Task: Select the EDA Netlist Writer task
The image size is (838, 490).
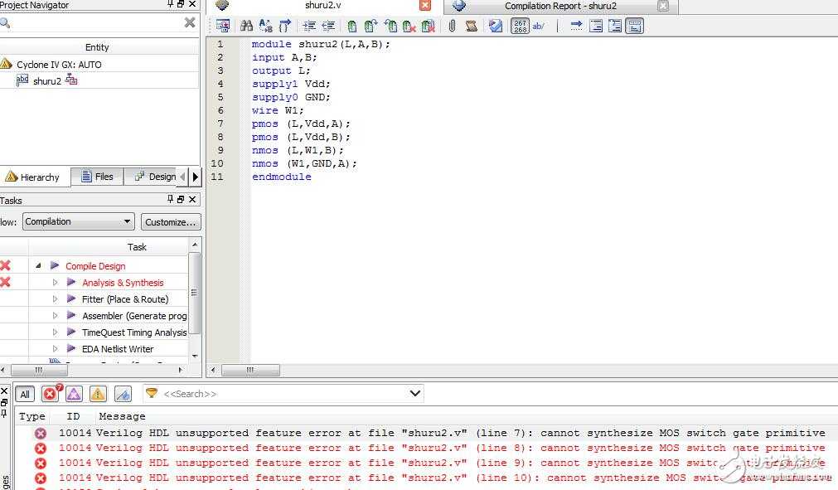Action: pos(118,349)
